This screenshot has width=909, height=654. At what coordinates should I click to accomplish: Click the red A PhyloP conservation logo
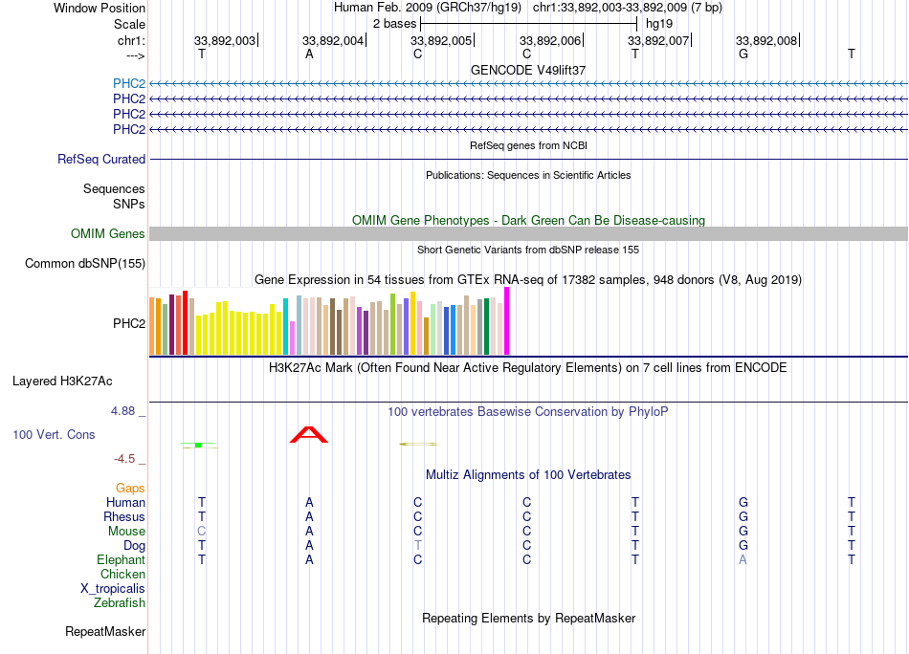309,434
